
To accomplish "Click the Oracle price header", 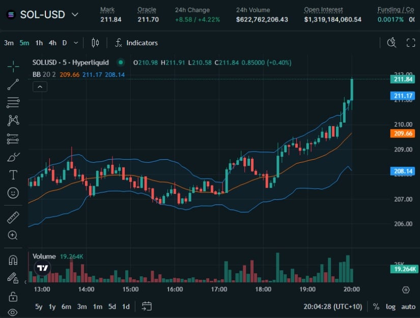I will point(147,10).
